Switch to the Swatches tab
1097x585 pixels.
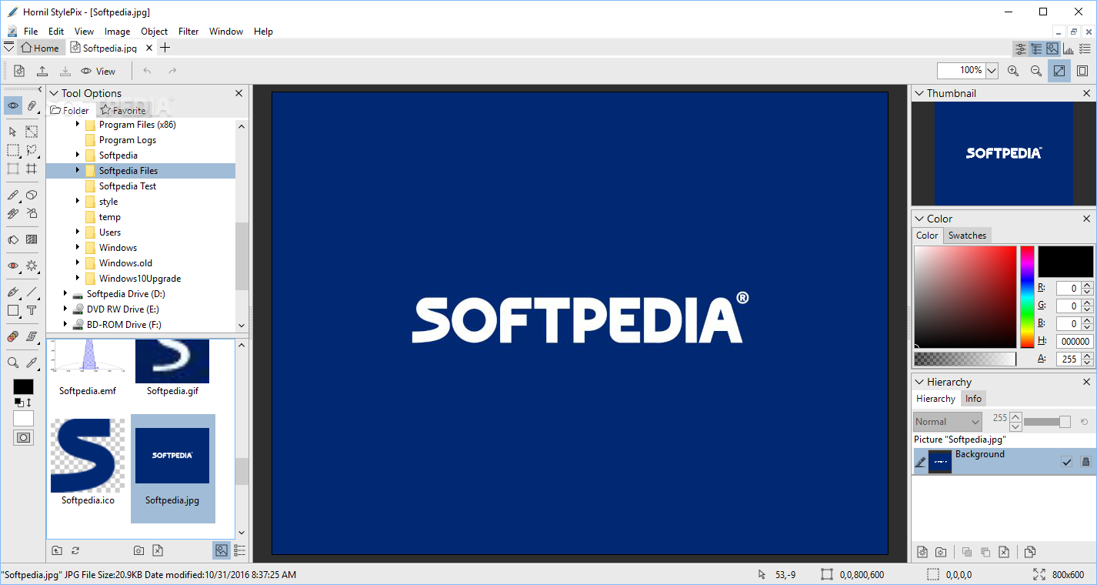click(967, 236)
